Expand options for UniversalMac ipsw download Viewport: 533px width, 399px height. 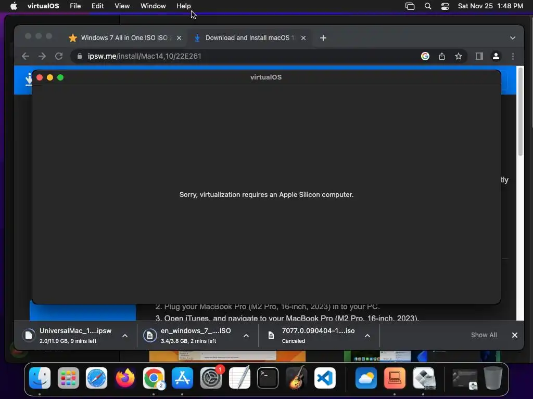(x=125, y=336)
